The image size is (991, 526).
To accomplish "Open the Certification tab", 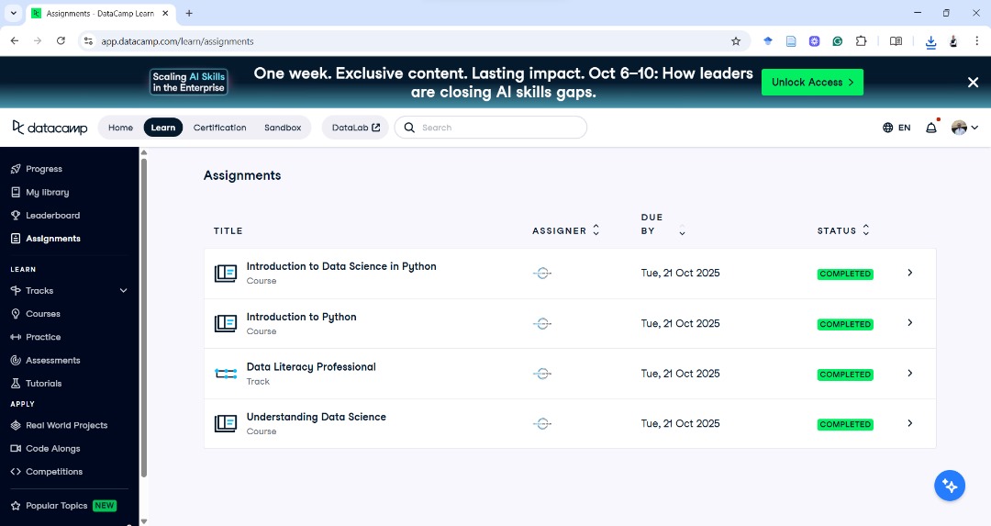I will (220, 128).
